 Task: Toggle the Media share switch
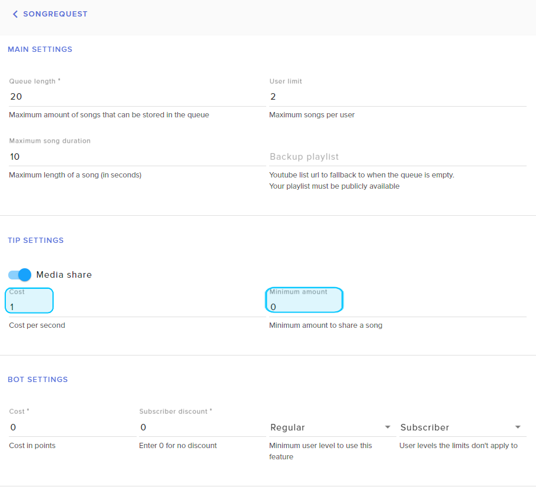point(19,275)
